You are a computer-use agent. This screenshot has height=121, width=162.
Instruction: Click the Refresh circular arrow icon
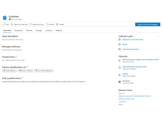(47, 25)
